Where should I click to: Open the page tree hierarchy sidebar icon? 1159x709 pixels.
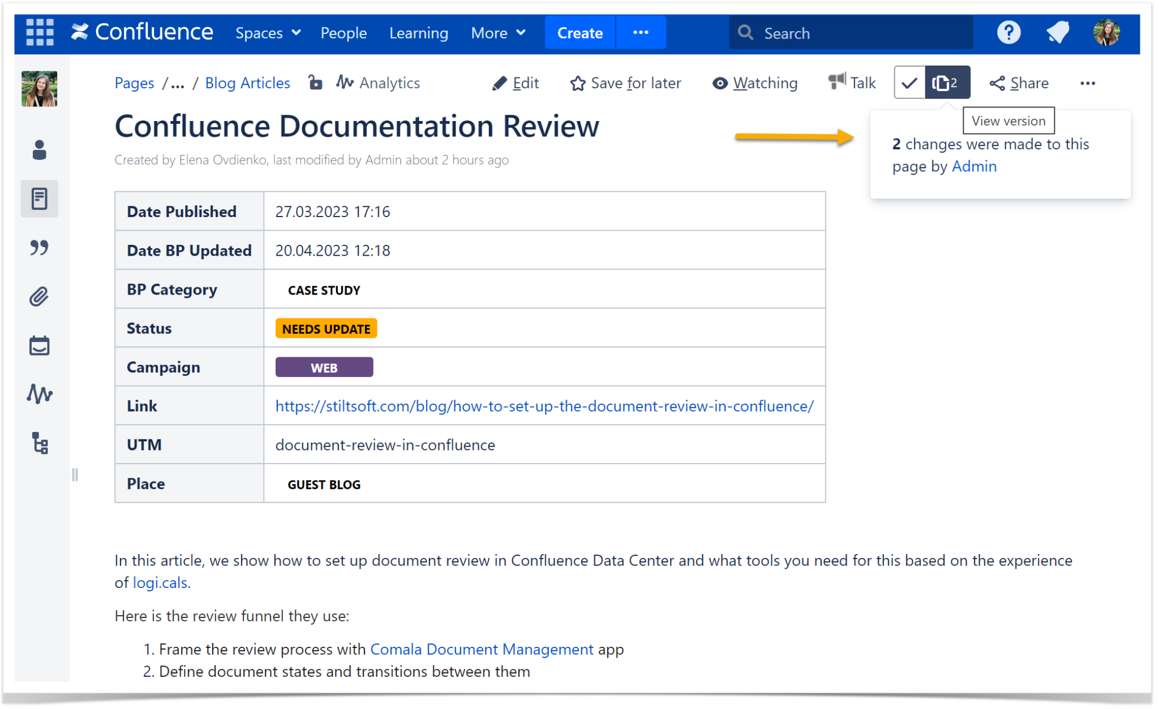(39, 444)
